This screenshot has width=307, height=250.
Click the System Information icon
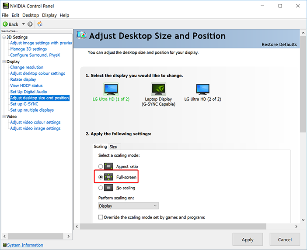5,245
